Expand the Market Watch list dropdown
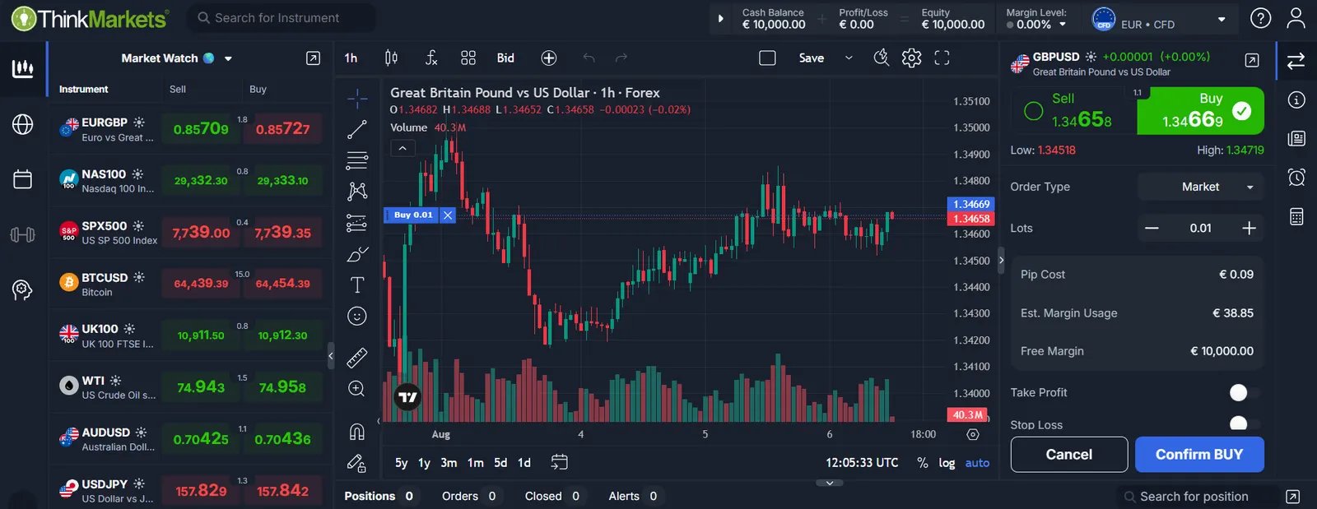This screenshot has width=1317, height=509. point(228,58)
